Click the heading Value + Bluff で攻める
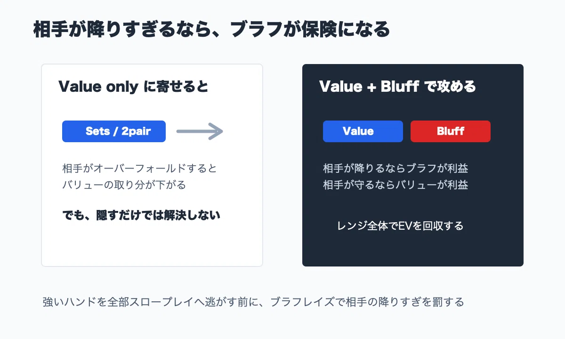 397,87
